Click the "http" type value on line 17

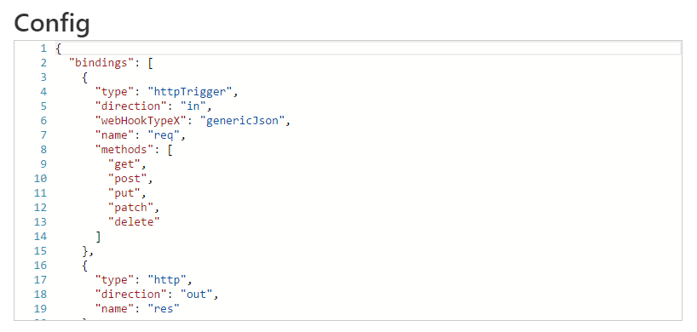coord(166,279)
